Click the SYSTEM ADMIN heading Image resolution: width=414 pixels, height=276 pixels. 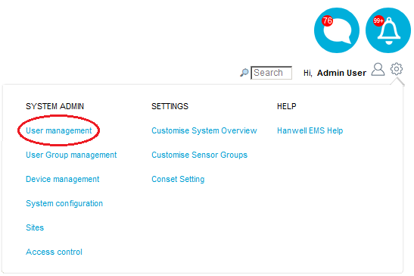pos(55,106)
